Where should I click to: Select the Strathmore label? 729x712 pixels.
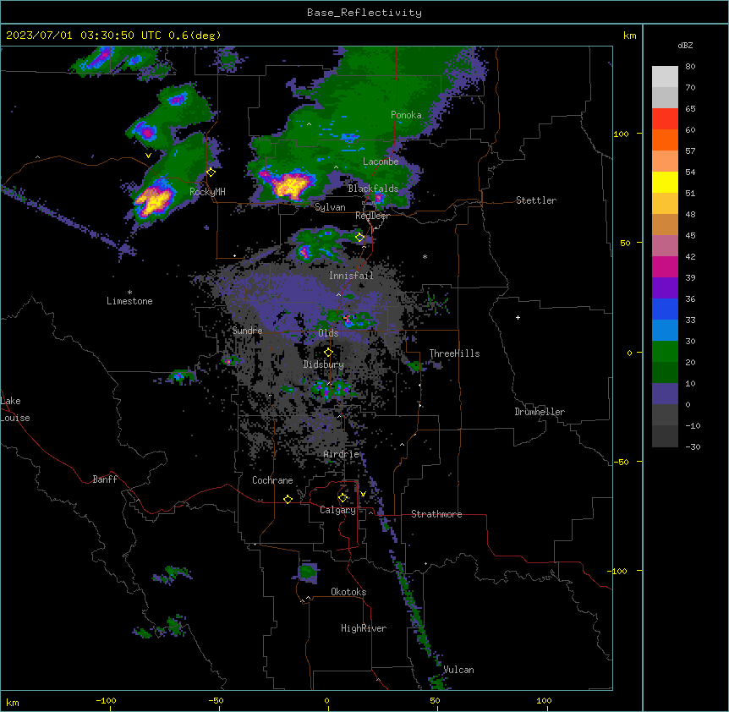pyautogui.click(x=436, y=514)
